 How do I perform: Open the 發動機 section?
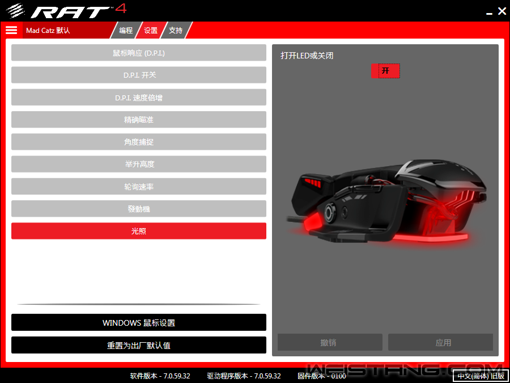tap(139, 208)
